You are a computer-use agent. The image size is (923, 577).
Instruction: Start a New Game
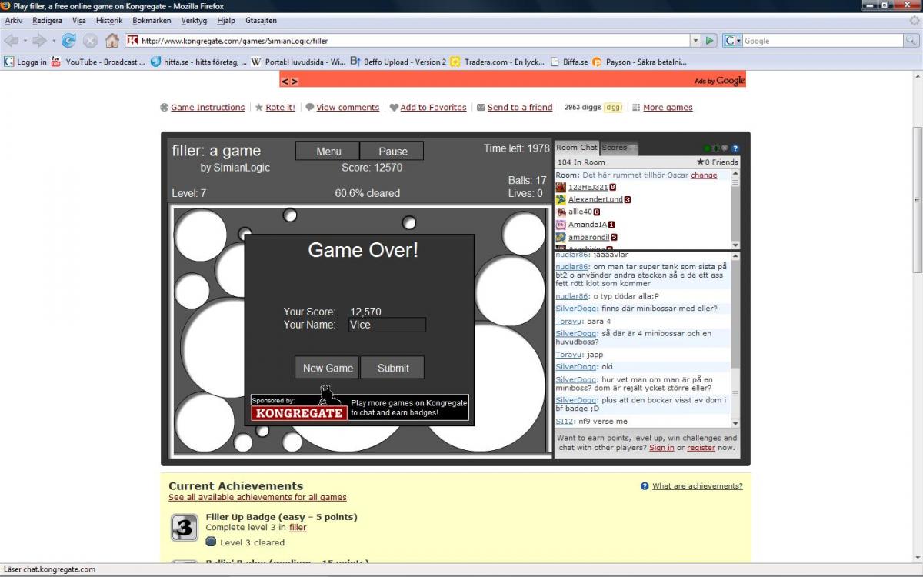pos(328,368)
